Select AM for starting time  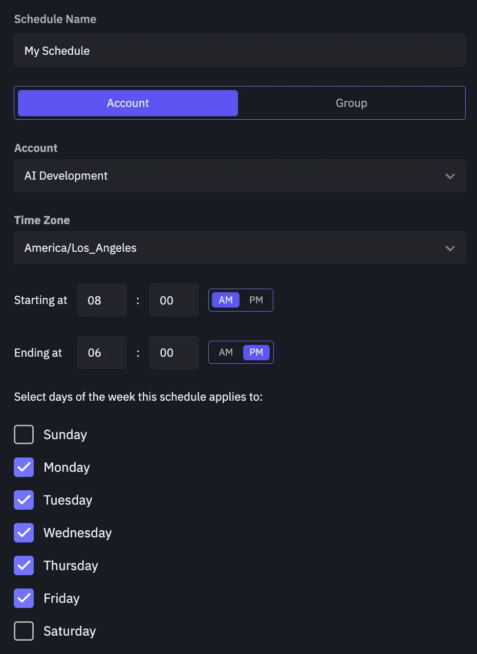click(x=226, y=300)
